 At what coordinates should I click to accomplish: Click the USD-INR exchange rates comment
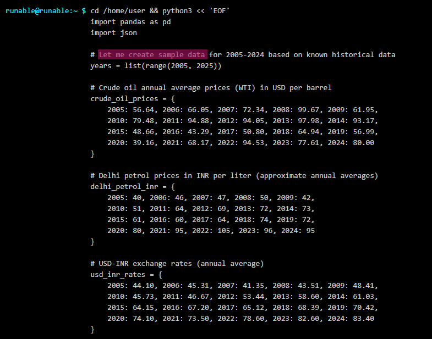177,264
